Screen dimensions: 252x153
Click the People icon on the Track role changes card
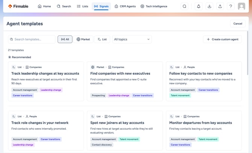pos(27,117)
